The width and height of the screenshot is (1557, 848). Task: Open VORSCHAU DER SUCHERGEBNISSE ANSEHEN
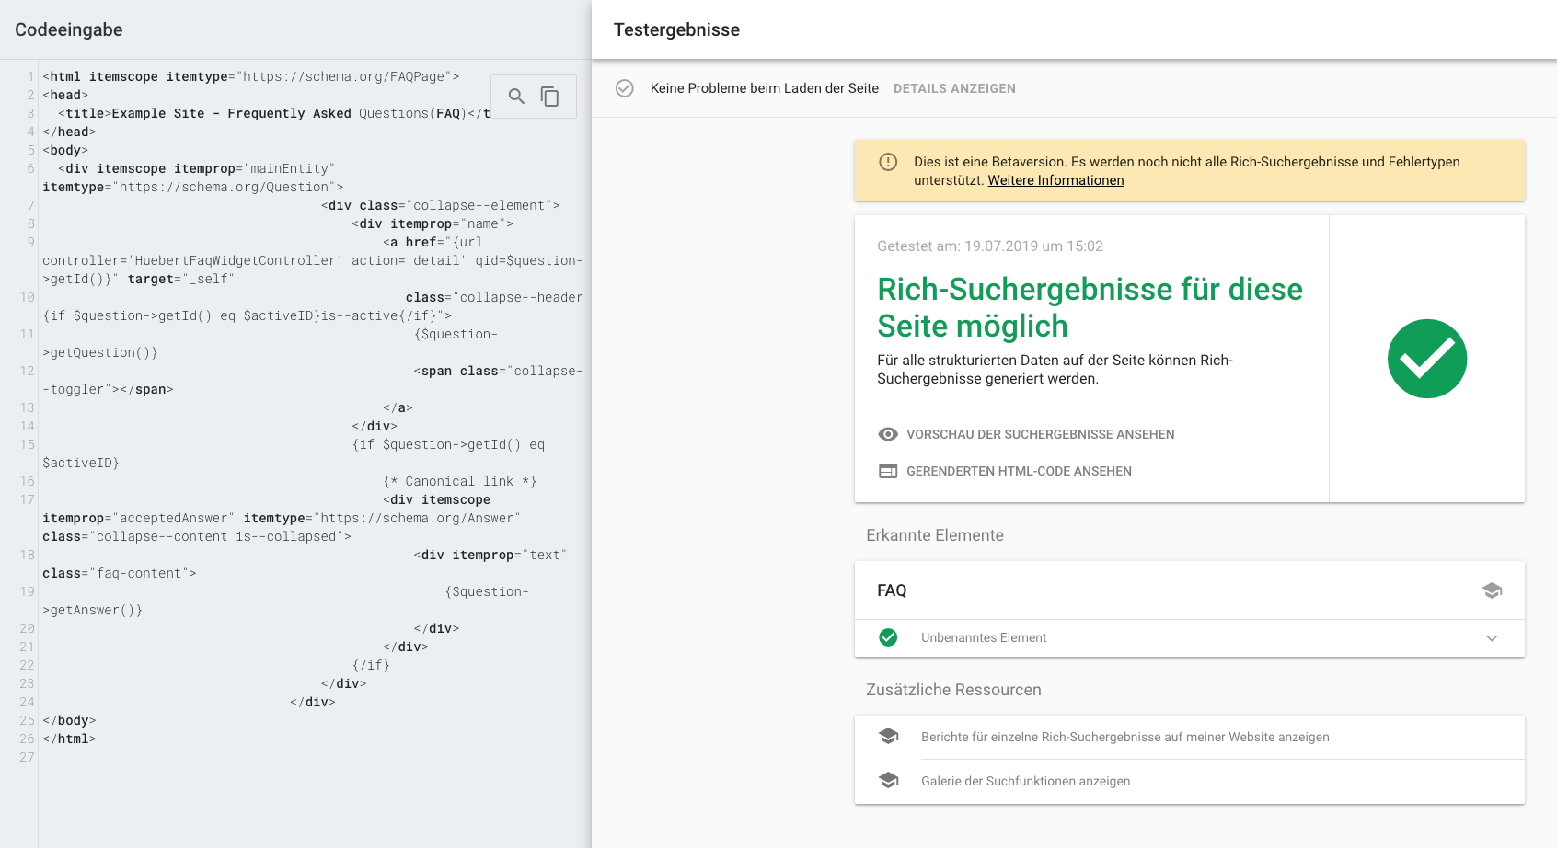tap(1040, 434)
